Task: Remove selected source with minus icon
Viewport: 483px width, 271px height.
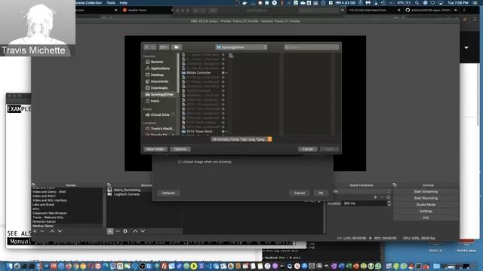Action: pyautogui.click(x=118, y=231)
